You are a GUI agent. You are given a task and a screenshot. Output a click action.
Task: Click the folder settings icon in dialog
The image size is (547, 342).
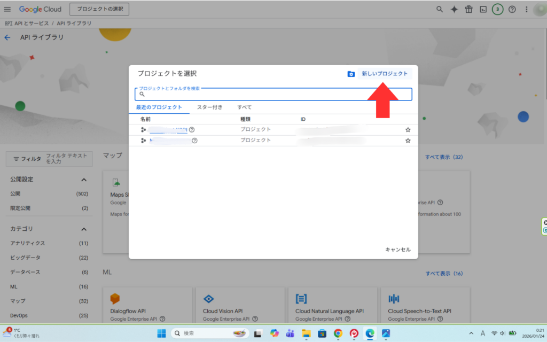351,74
